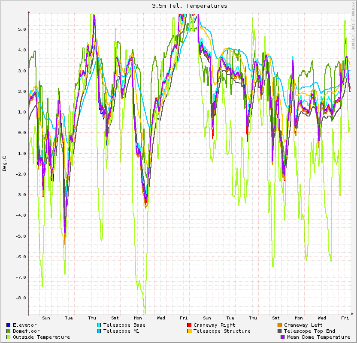357x343 pixels.
Task: Click the "Deg.C" y-axis label
Action: [x=5, y=163]
